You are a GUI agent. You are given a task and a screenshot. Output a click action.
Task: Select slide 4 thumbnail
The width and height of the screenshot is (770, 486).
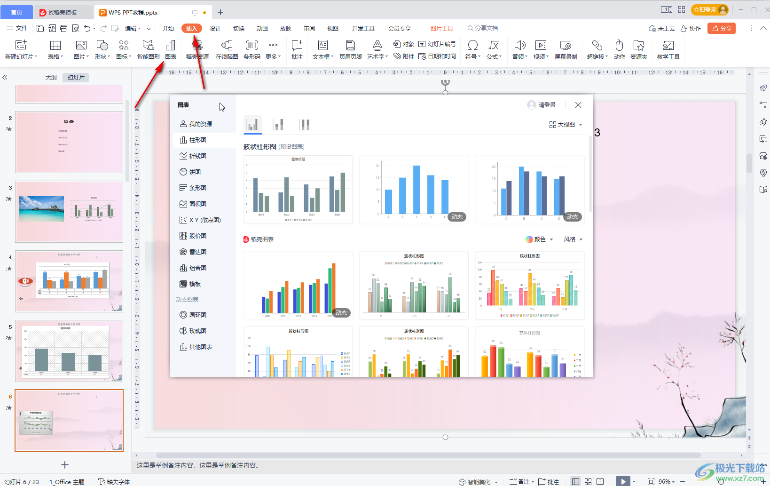(69, 281)
